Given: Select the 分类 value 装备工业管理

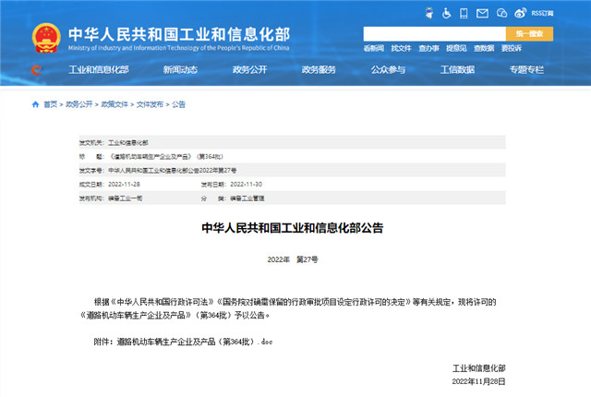Looking at the screenshot, I should click(x=247, y=198).
